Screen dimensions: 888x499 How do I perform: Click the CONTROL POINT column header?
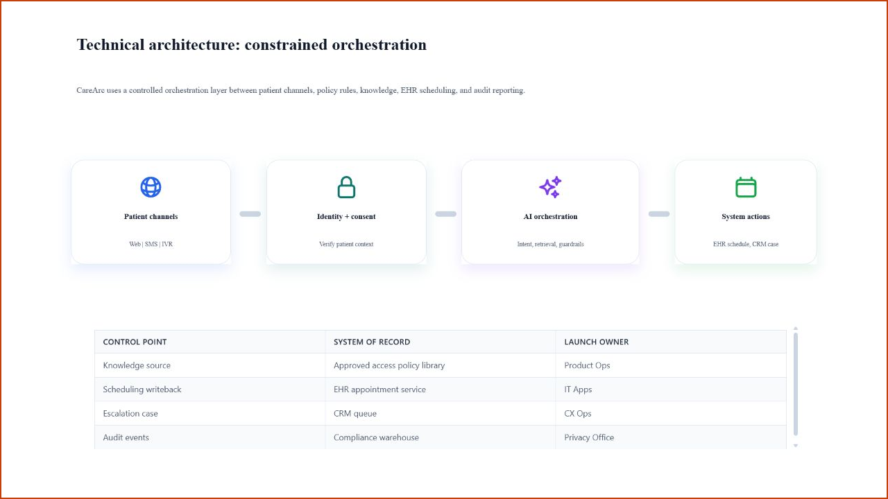point(210,342)
